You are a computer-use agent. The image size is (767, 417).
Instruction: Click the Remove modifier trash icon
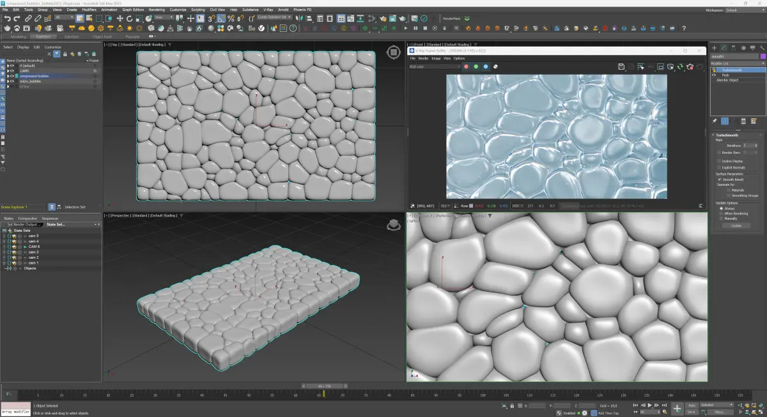(743, 121)
